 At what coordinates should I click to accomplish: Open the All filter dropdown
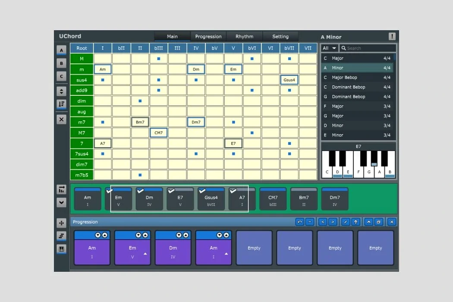[x=329, y=48]
